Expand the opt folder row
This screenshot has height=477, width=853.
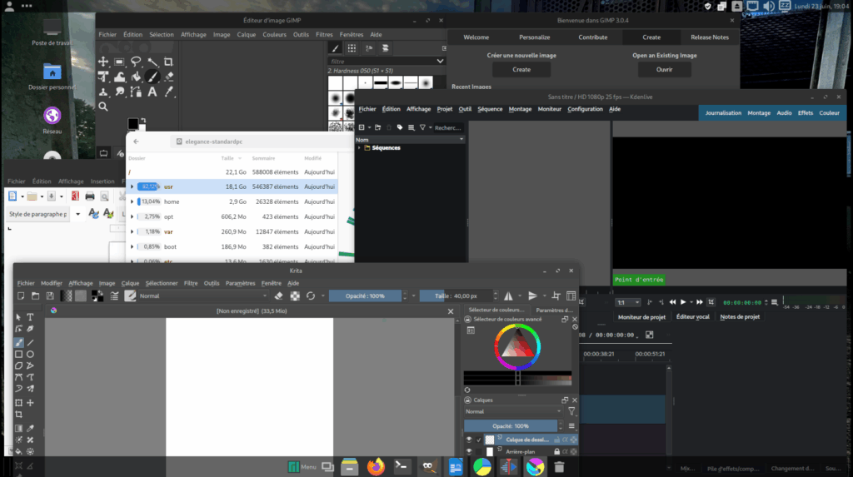tap(132, 216)
